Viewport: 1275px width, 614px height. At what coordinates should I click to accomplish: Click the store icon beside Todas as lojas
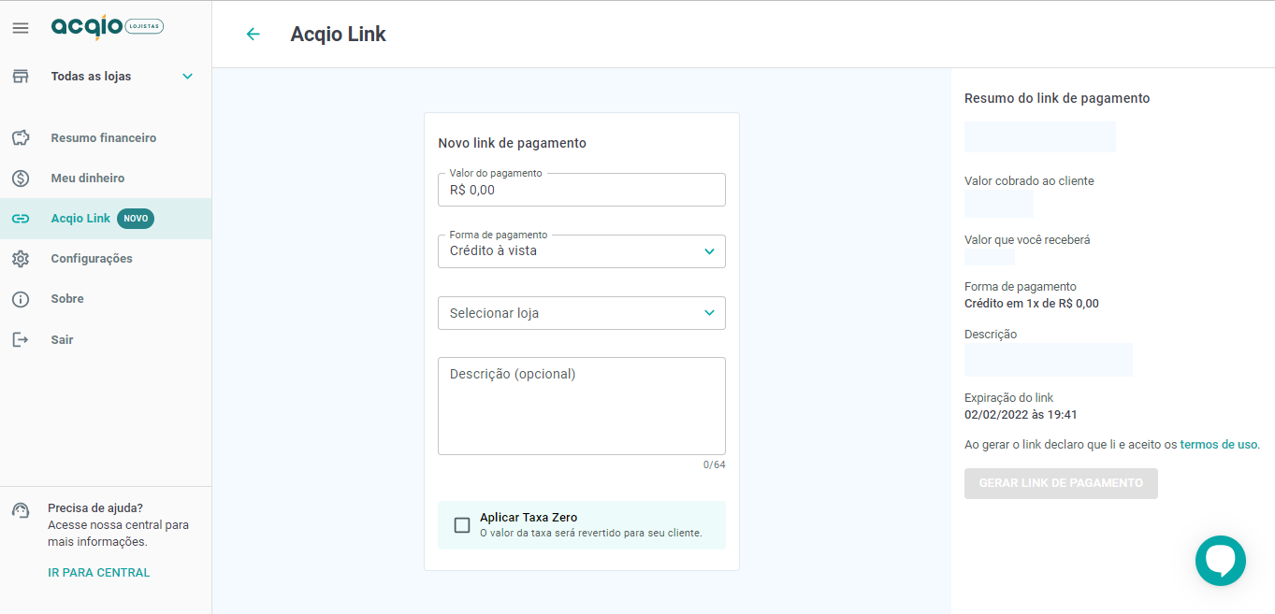pos(21,77)
